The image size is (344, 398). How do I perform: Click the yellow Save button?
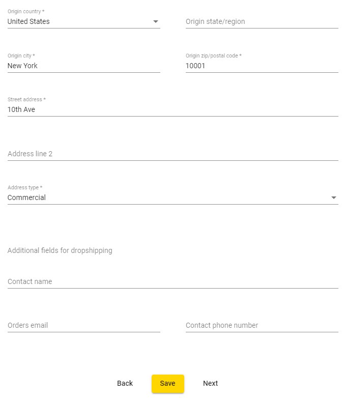click(x=167, y=384)
